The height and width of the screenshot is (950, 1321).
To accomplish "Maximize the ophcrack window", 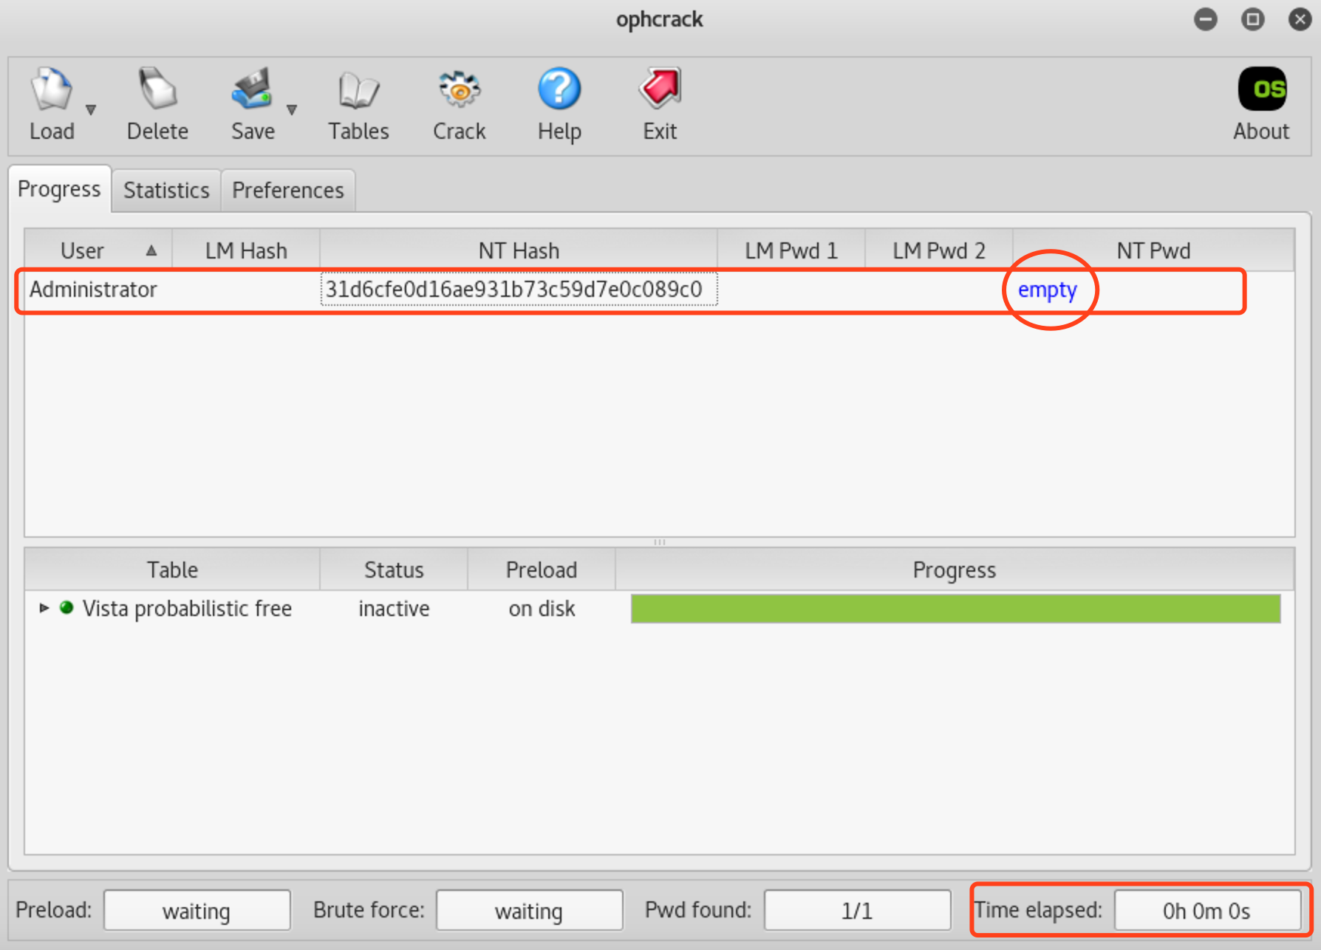I will 1253,19.
